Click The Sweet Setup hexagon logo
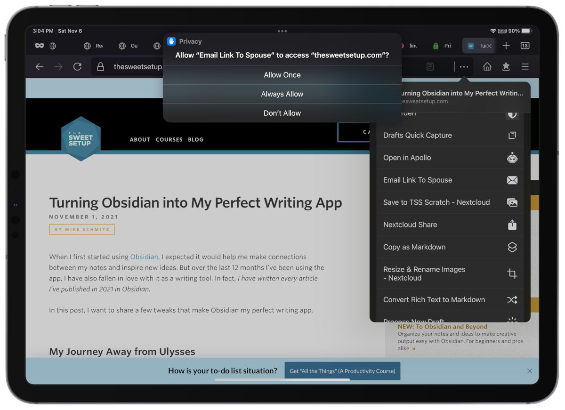 point(81,138)
